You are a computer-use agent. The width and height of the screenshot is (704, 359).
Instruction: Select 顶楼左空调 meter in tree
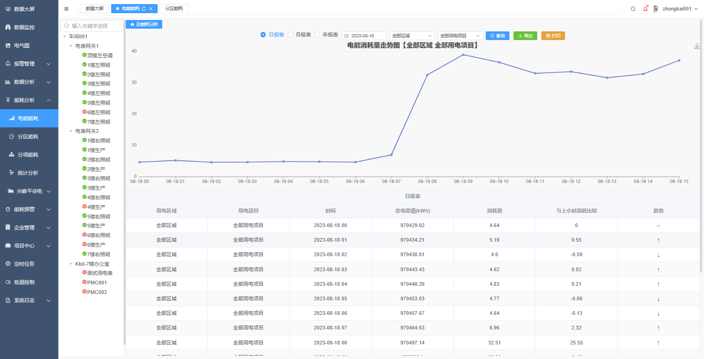pyautogui.click(x=100, y=56)
